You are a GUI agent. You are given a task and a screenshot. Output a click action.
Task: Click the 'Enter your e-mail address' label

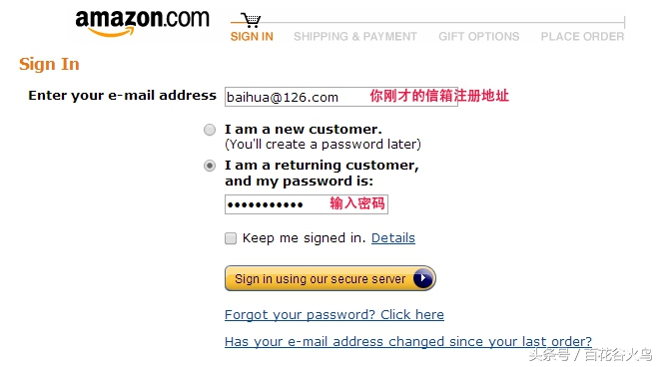123,96
